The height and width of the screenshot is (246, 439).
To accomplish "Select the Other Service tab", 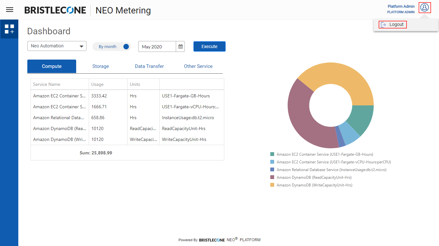I will [198, 66].
